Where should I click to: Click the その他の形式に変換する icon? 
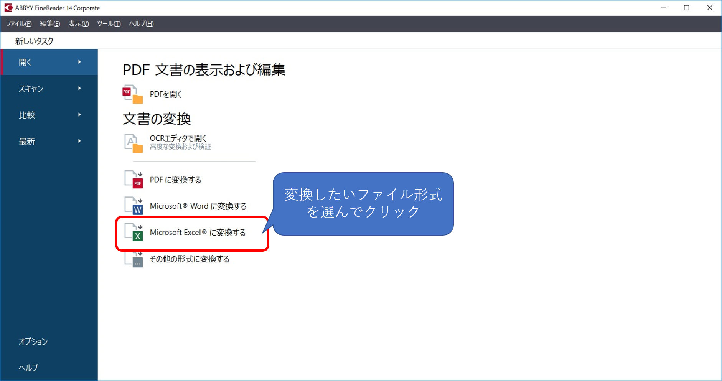tap(134, 259)
